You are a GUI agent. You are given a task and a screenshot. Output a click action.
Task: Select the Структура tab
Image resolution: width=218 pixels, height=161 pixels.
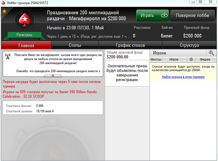[189, 45]
